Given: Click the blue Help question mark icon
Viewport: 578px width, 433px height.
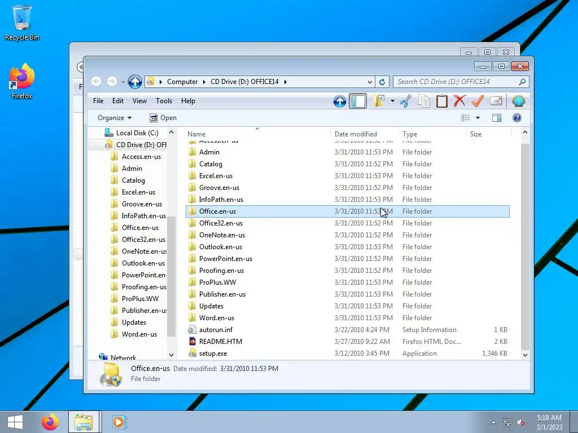Looking at the screenshot, I should [x=517, y=118].
